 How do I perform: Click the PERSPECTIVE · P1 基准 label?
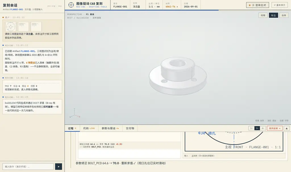(x=80, y=14)
